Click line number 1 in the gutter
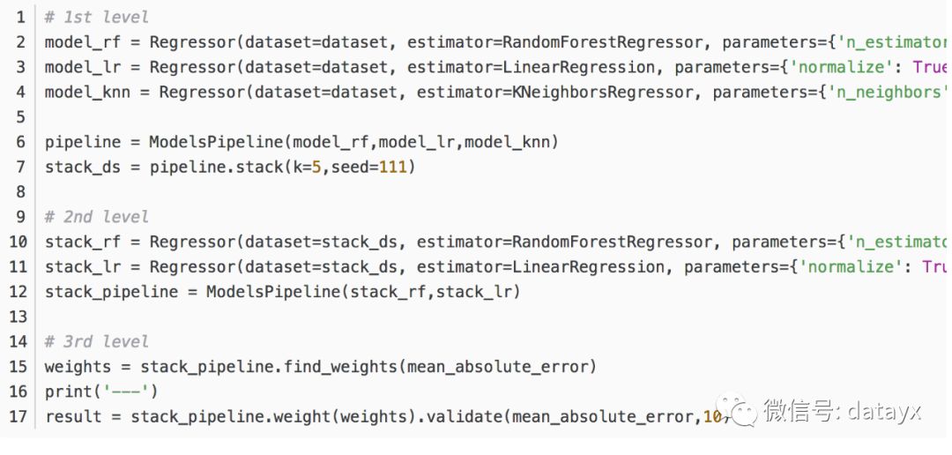 [20, 17]
